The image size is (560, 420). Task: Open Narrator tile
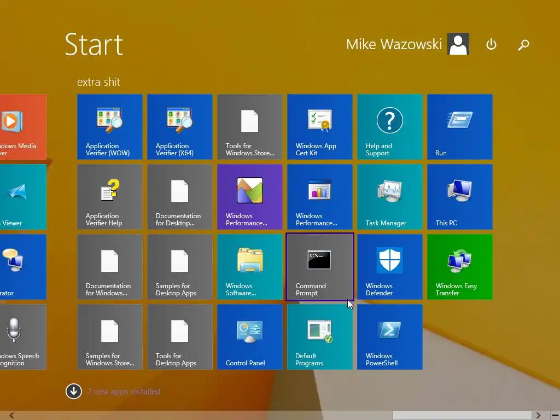click(23, 267)
